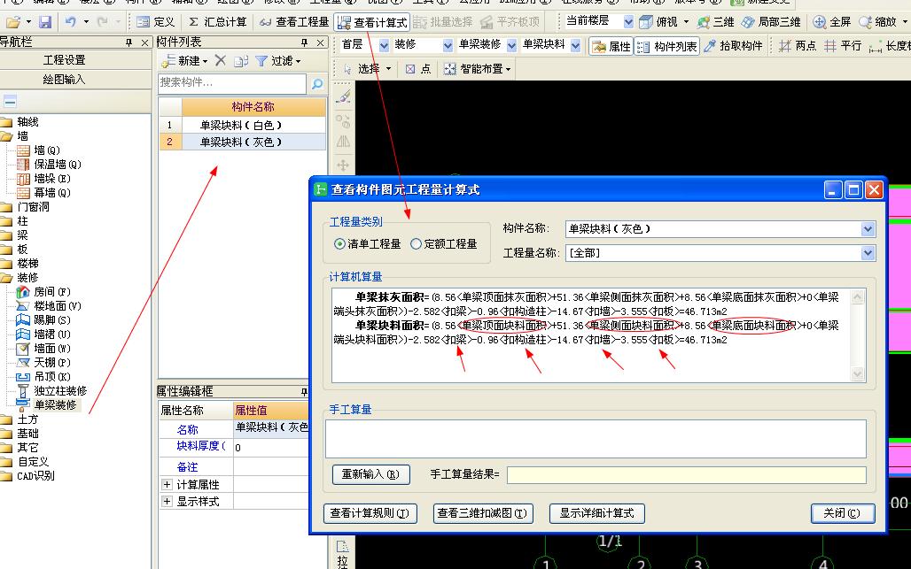The height and width of the screenshot is (569, 911).
Task: Click the open folder icon in the top toolbar
Action: [12, 22]
